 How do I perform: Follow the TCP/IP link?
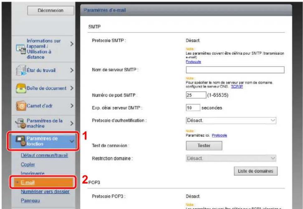tap(237, 87)
